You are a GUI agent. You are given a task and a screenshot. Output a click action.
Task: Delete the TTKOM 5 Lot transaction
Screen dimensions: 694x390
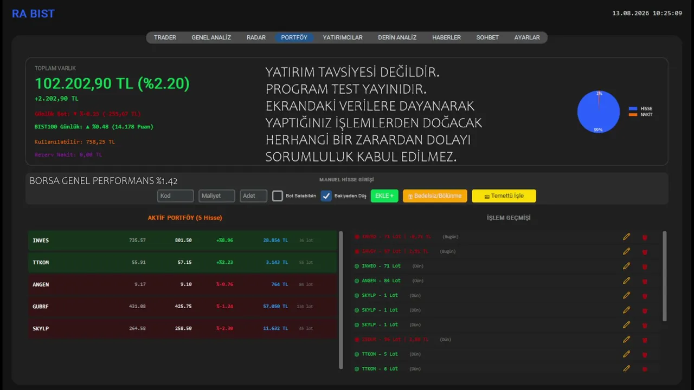(645, 354)
